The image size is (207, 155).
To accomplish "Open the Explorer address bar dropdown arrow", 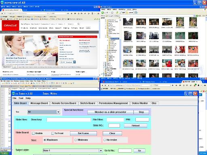I will (194, 16).
